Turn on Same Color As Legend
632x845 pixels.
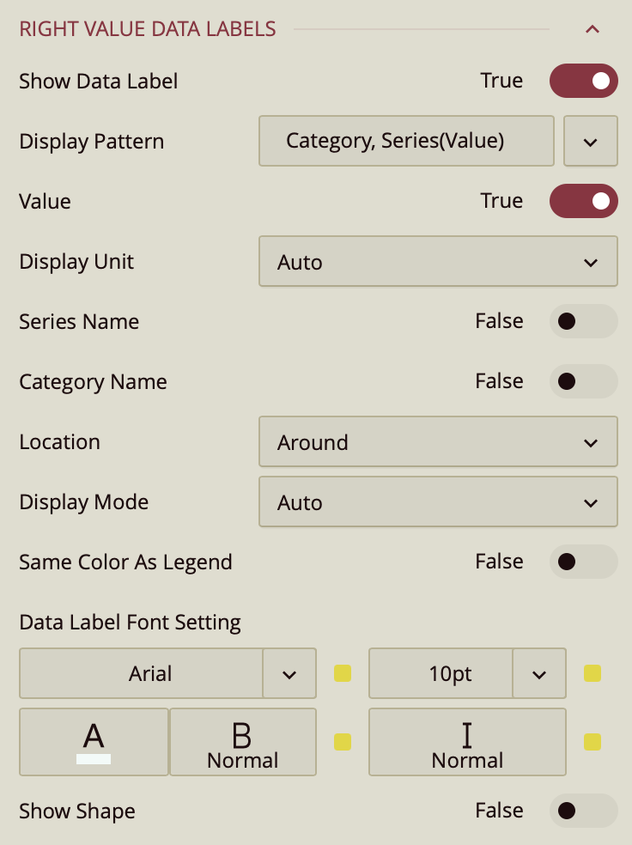tap(583, 562)
